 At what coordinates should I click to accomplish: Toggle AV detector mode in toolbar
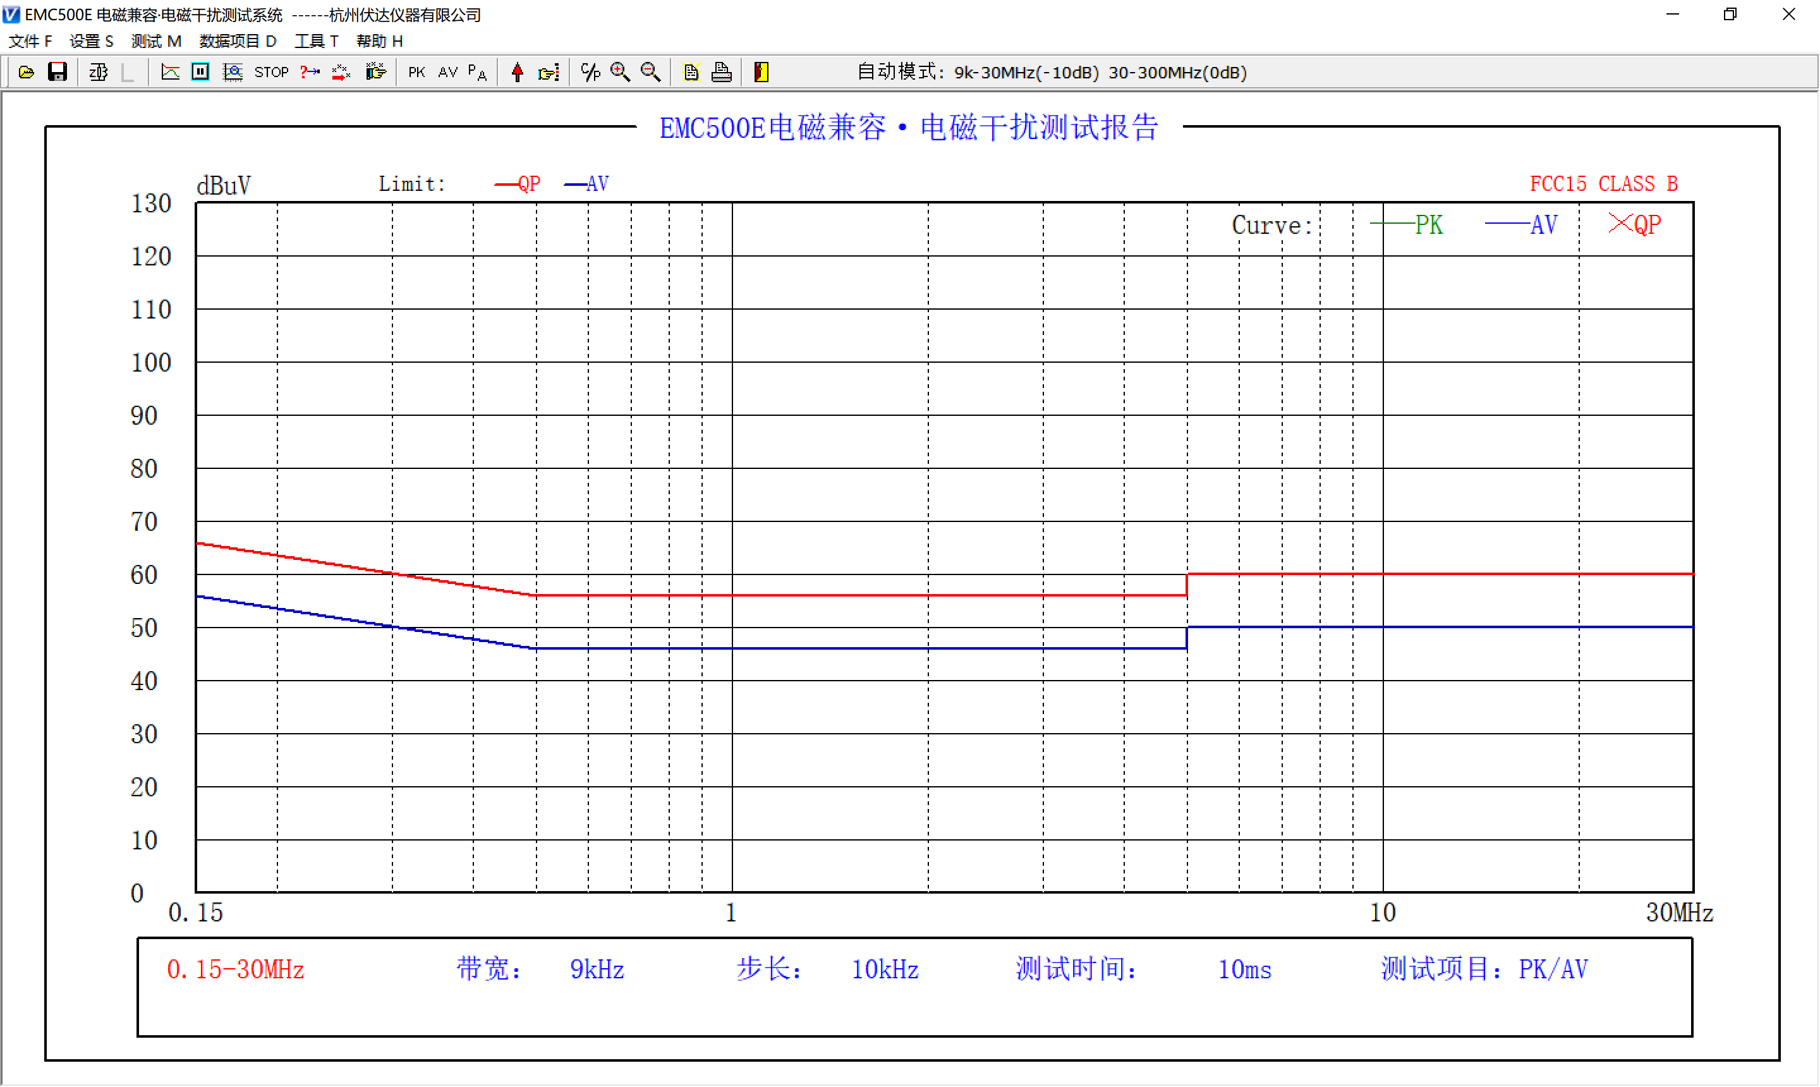tap(447, 72)
